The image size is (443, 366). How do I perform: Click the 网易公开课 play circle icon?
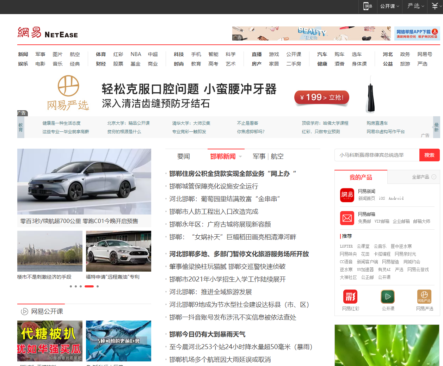(x=24, y=311)
